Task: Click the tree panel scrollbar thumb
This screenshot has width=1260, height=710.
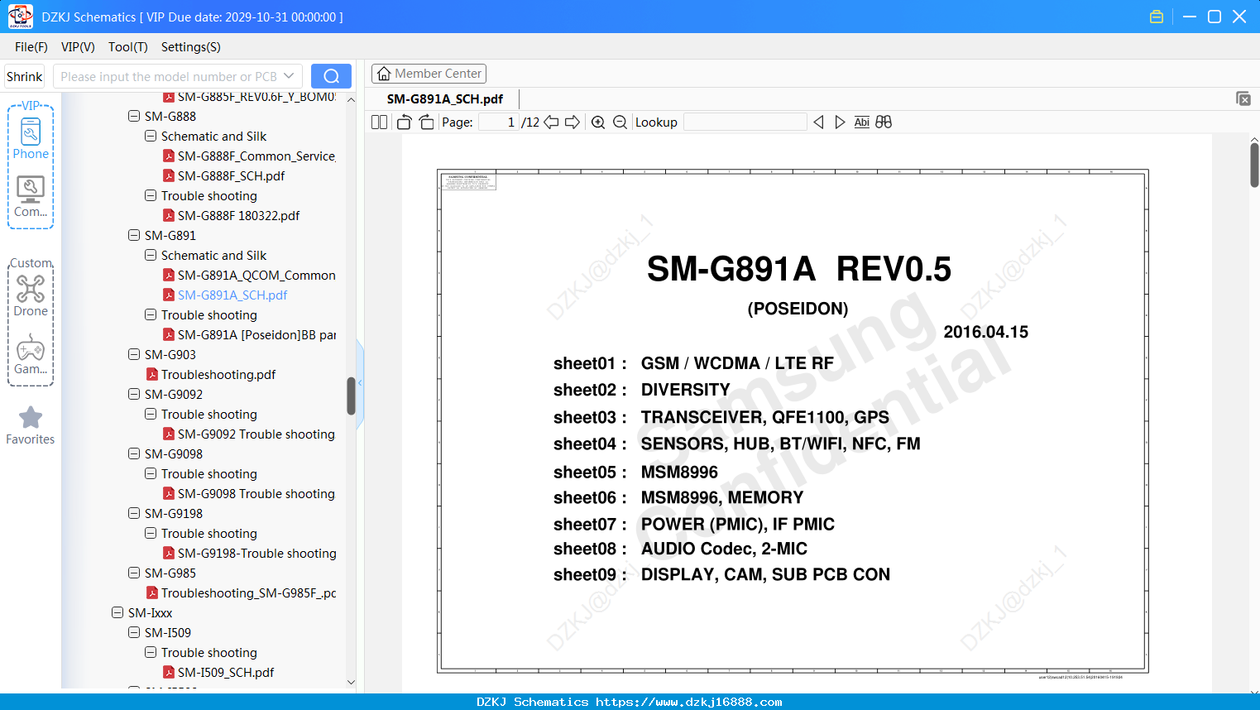Action: [x=351, y=396]
